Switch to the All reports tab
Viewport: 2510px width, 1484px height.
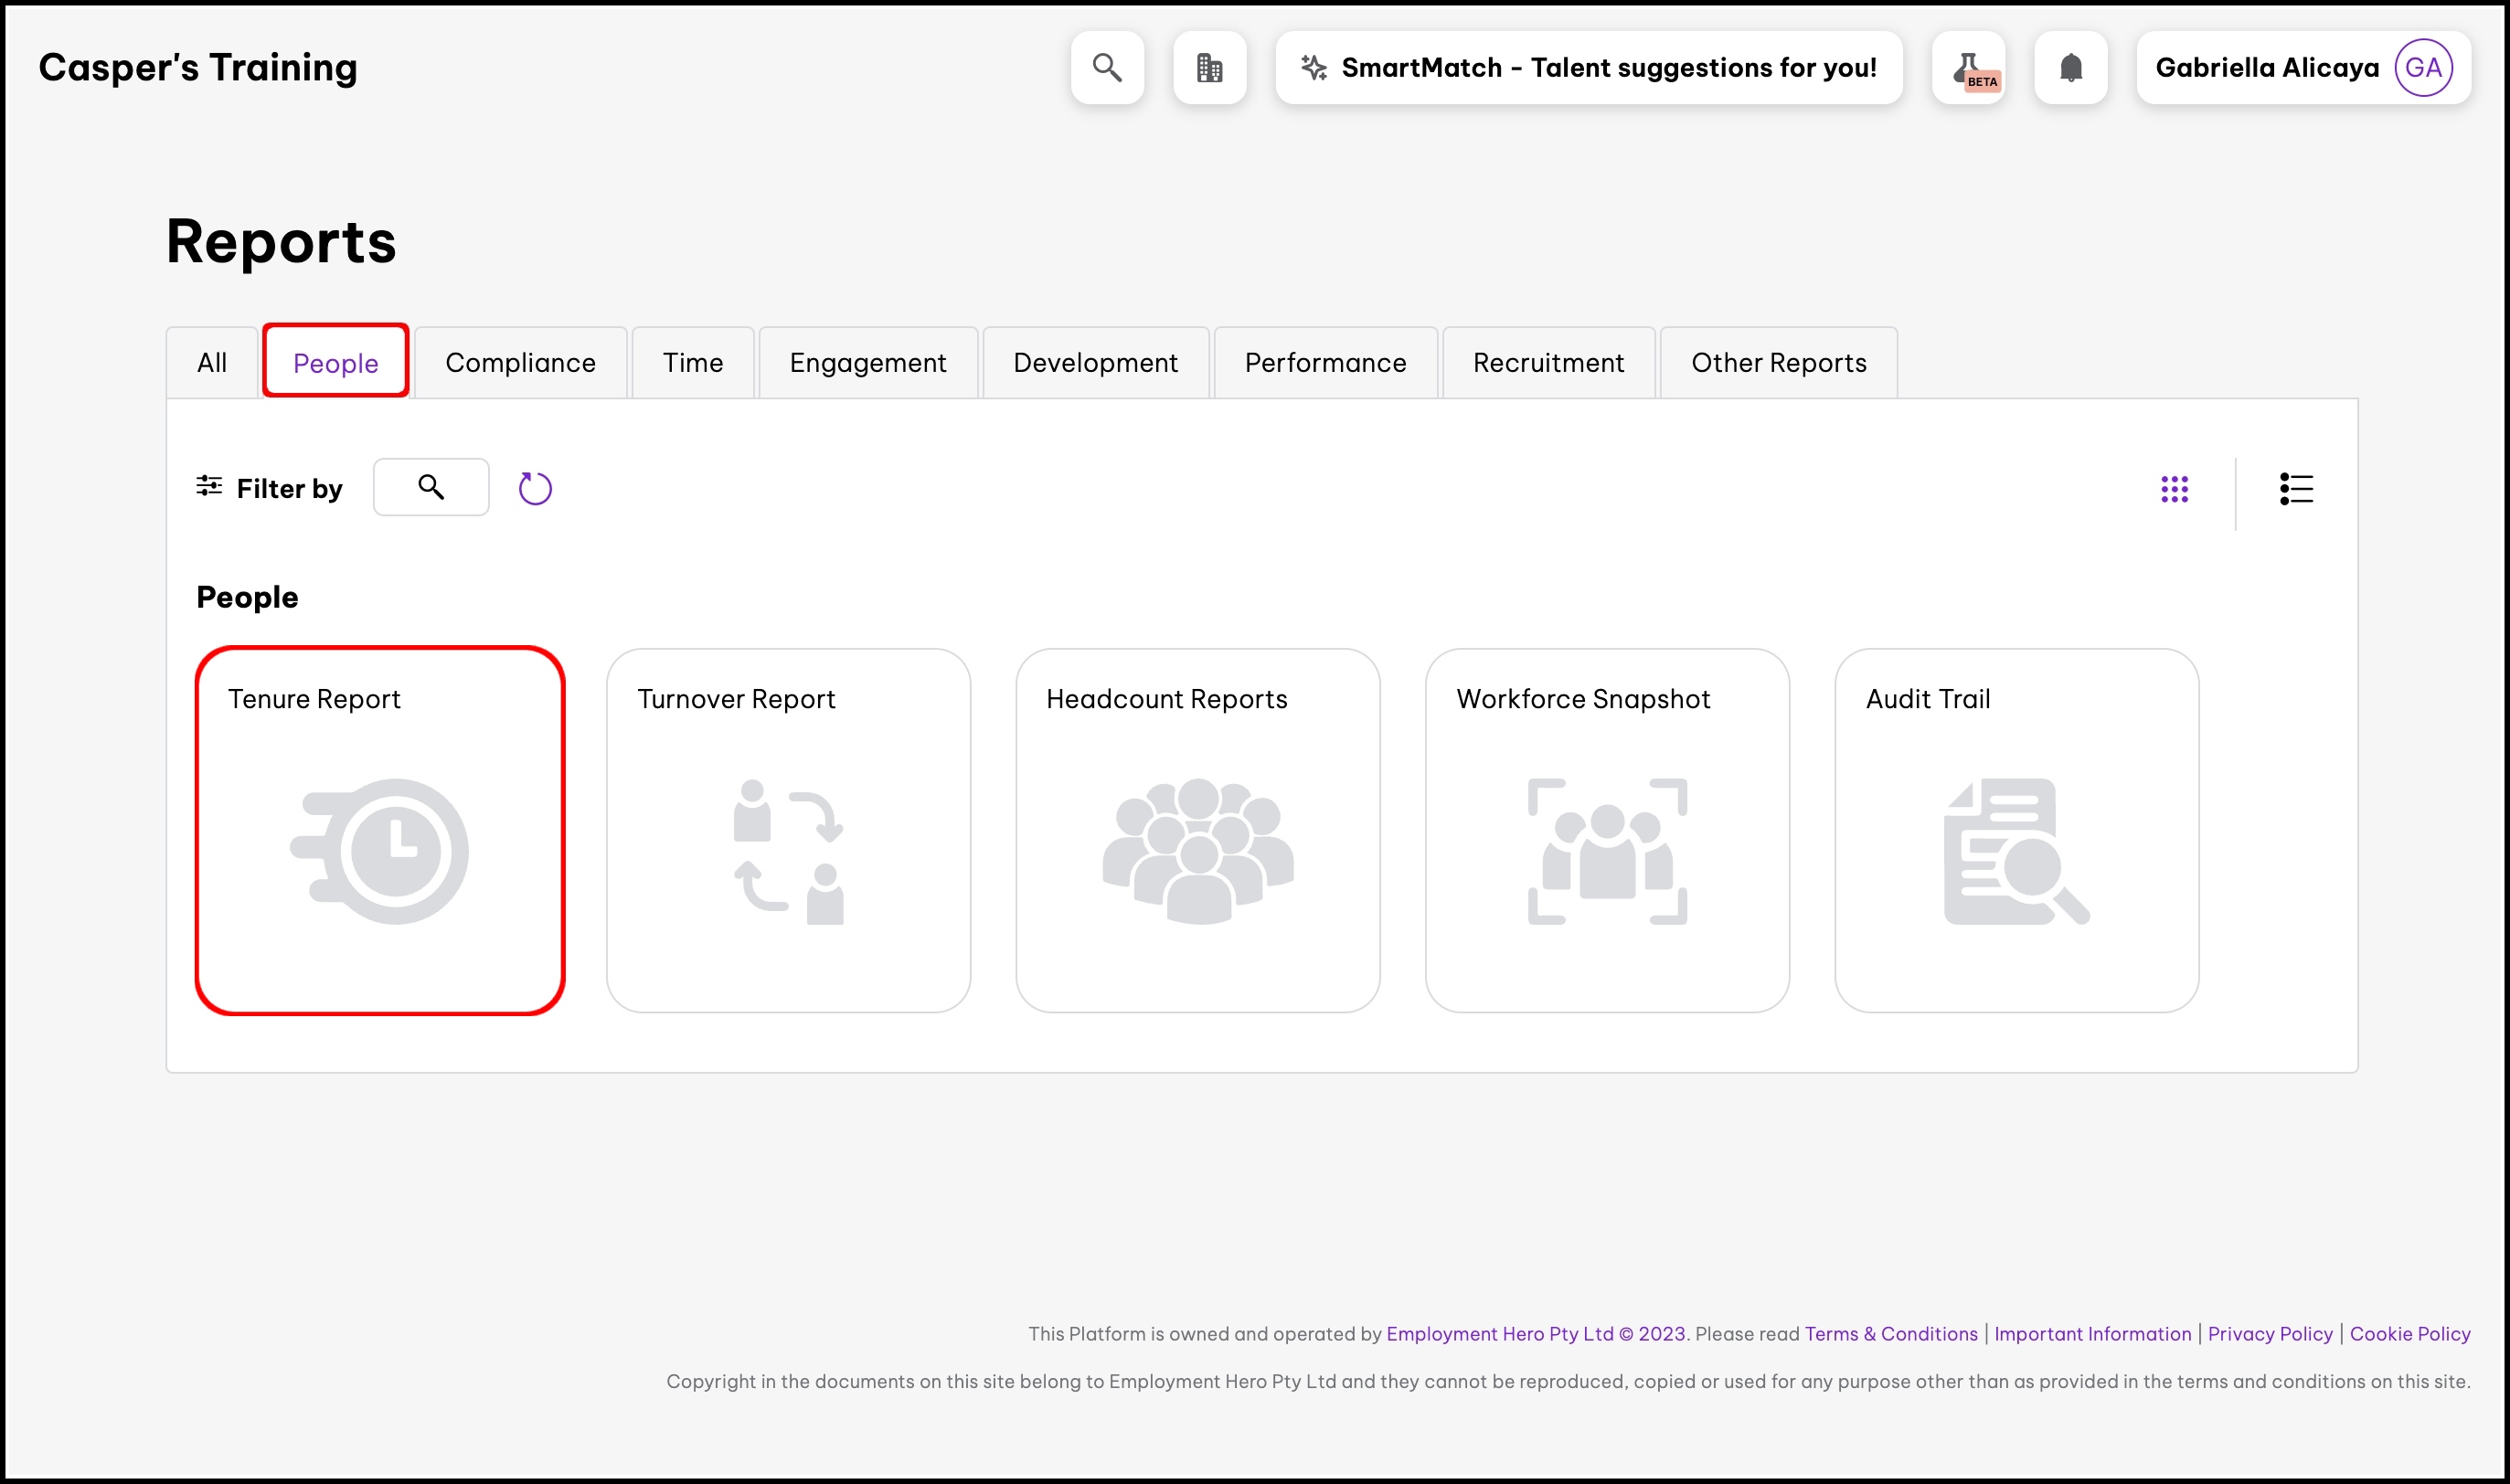pyautogui.click(x=212, y=362)
